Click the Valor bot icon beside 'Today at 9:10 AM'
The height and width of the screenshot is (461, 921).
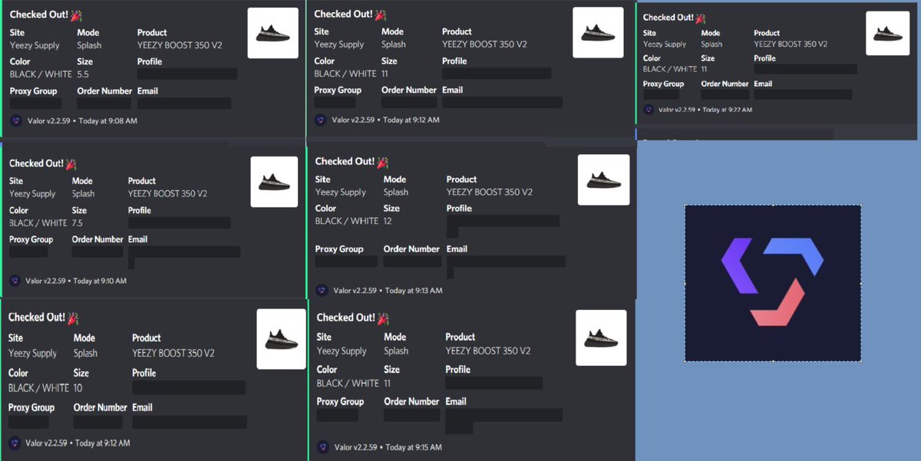tap(15, 281)
